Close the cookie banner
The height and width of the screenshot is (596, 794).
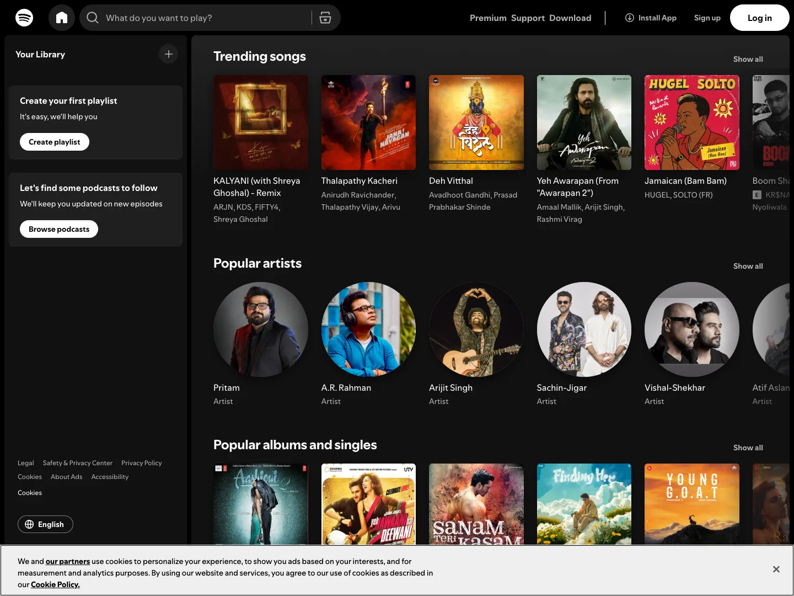pos(776,570)
